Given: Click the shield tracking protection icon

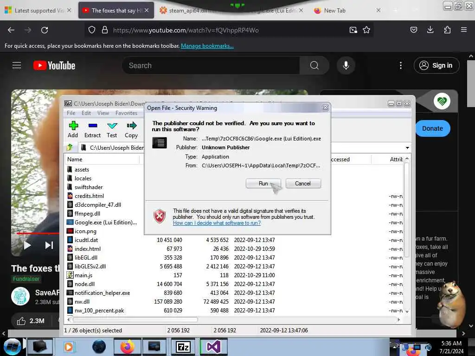Looking at the screenshot, I should pos(92,30).
